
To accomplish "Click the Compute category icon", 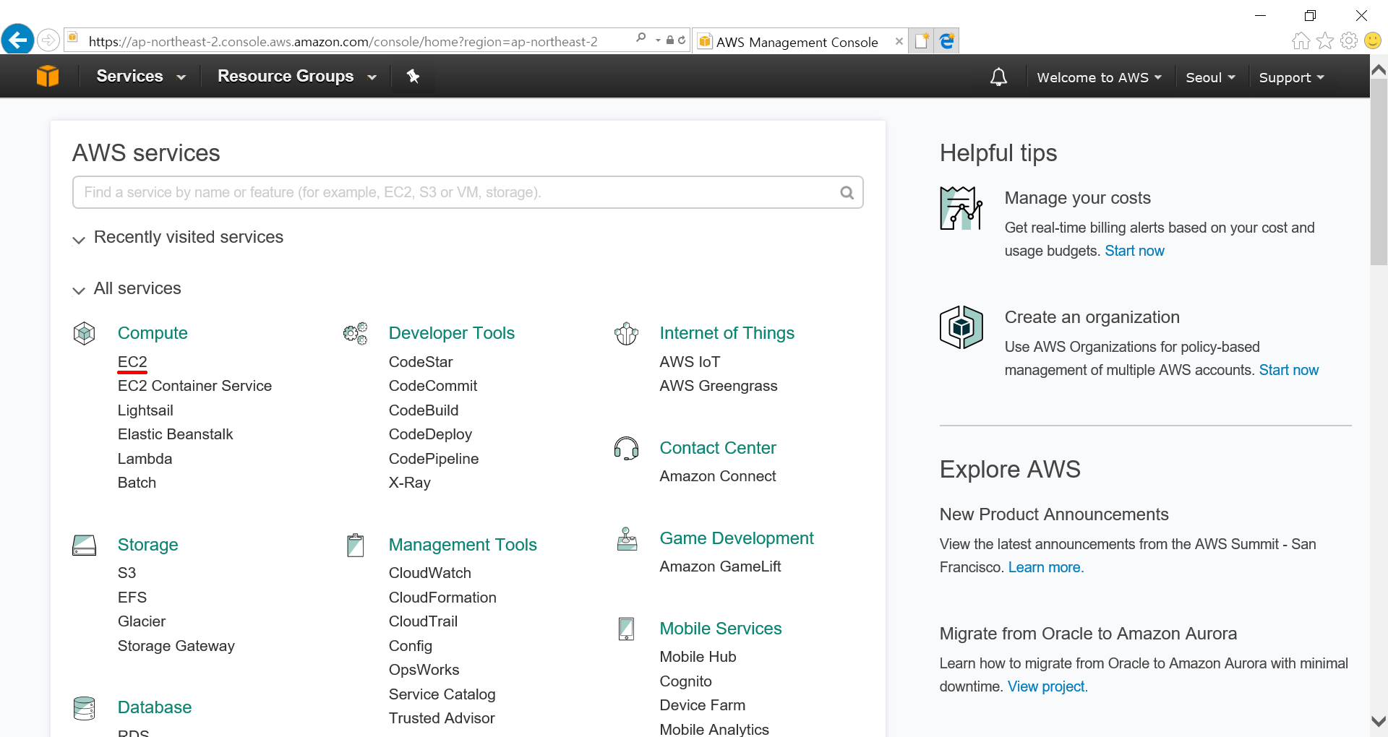I will [x=85, y=333].
